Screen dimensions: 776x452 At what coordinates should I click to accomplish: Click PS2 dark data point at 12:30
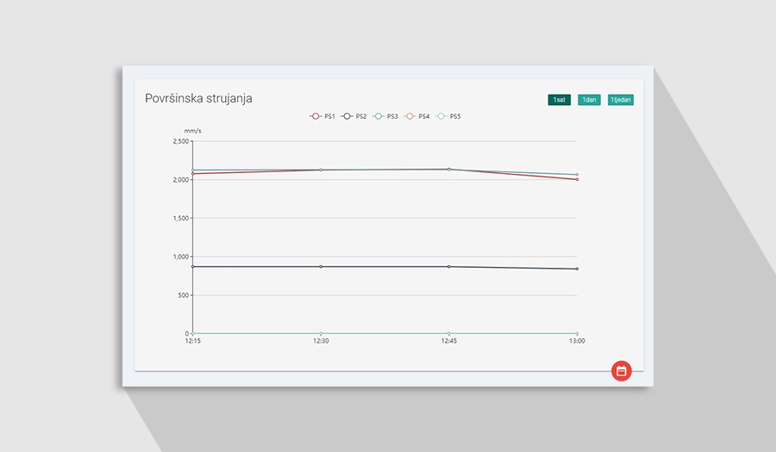pyautogui.click(x=321, y=267)
